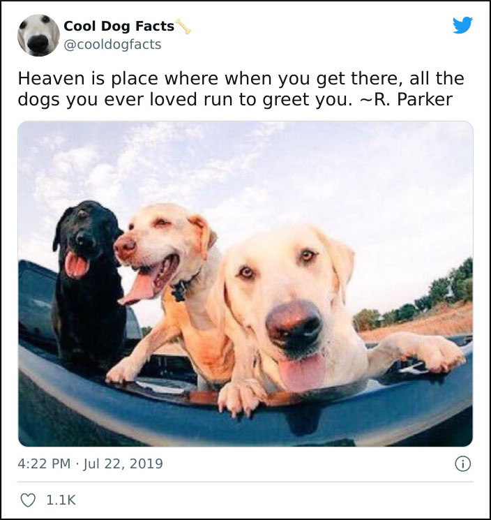Click the "Heaven is place where" tweet text
Screen dimensions: 491x520
118,79
